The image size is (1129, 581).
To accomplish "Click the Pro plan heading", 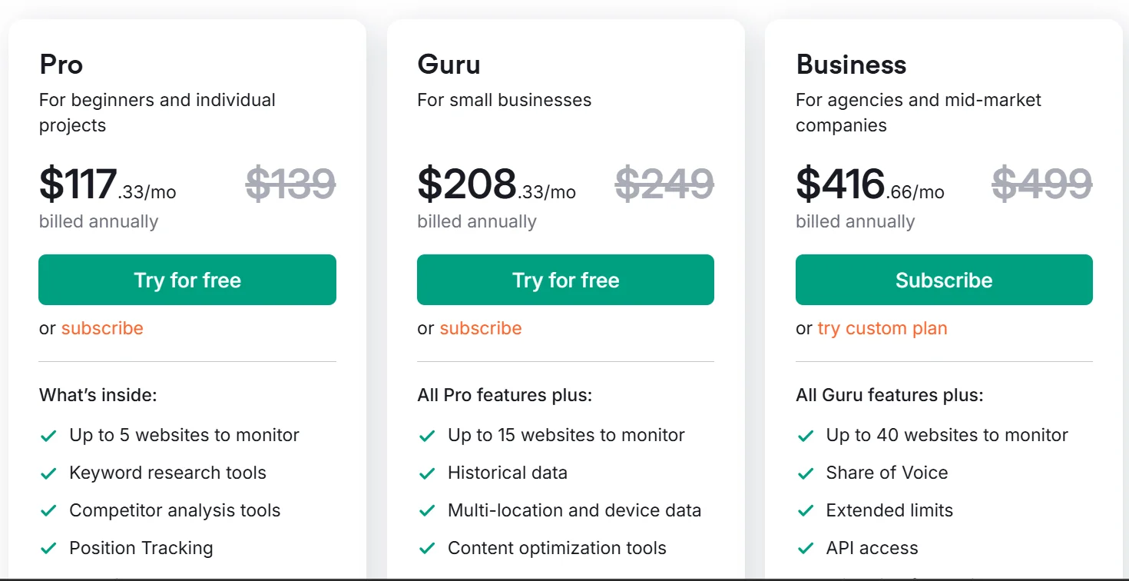I will (x=61, y=65).
